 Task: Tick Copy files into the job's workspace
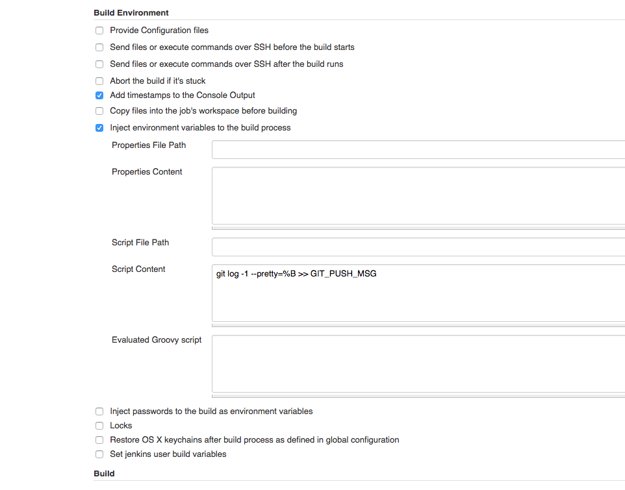tap(99, 111)
